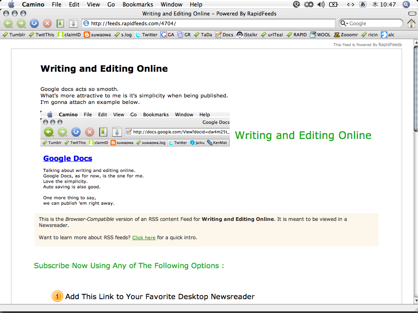Open the claimID bookmark
Image resolution: width=418 pixels, height=313 pixels.
point(69,35)
